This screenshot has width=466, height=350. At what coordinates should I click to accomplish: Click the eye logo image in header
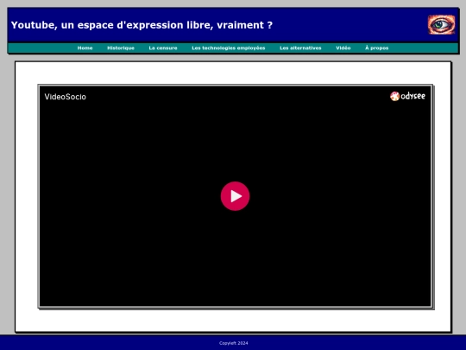pyautogui.click(x=441, y=25)
